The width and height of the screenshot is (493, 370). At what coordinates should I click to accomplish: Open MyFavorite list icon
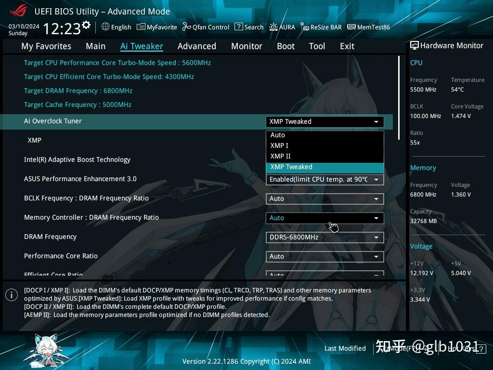141,27
